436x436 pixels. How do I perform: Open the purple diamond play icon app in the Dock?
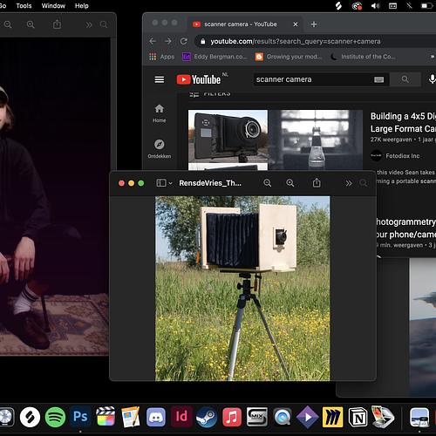coord(308,418)
